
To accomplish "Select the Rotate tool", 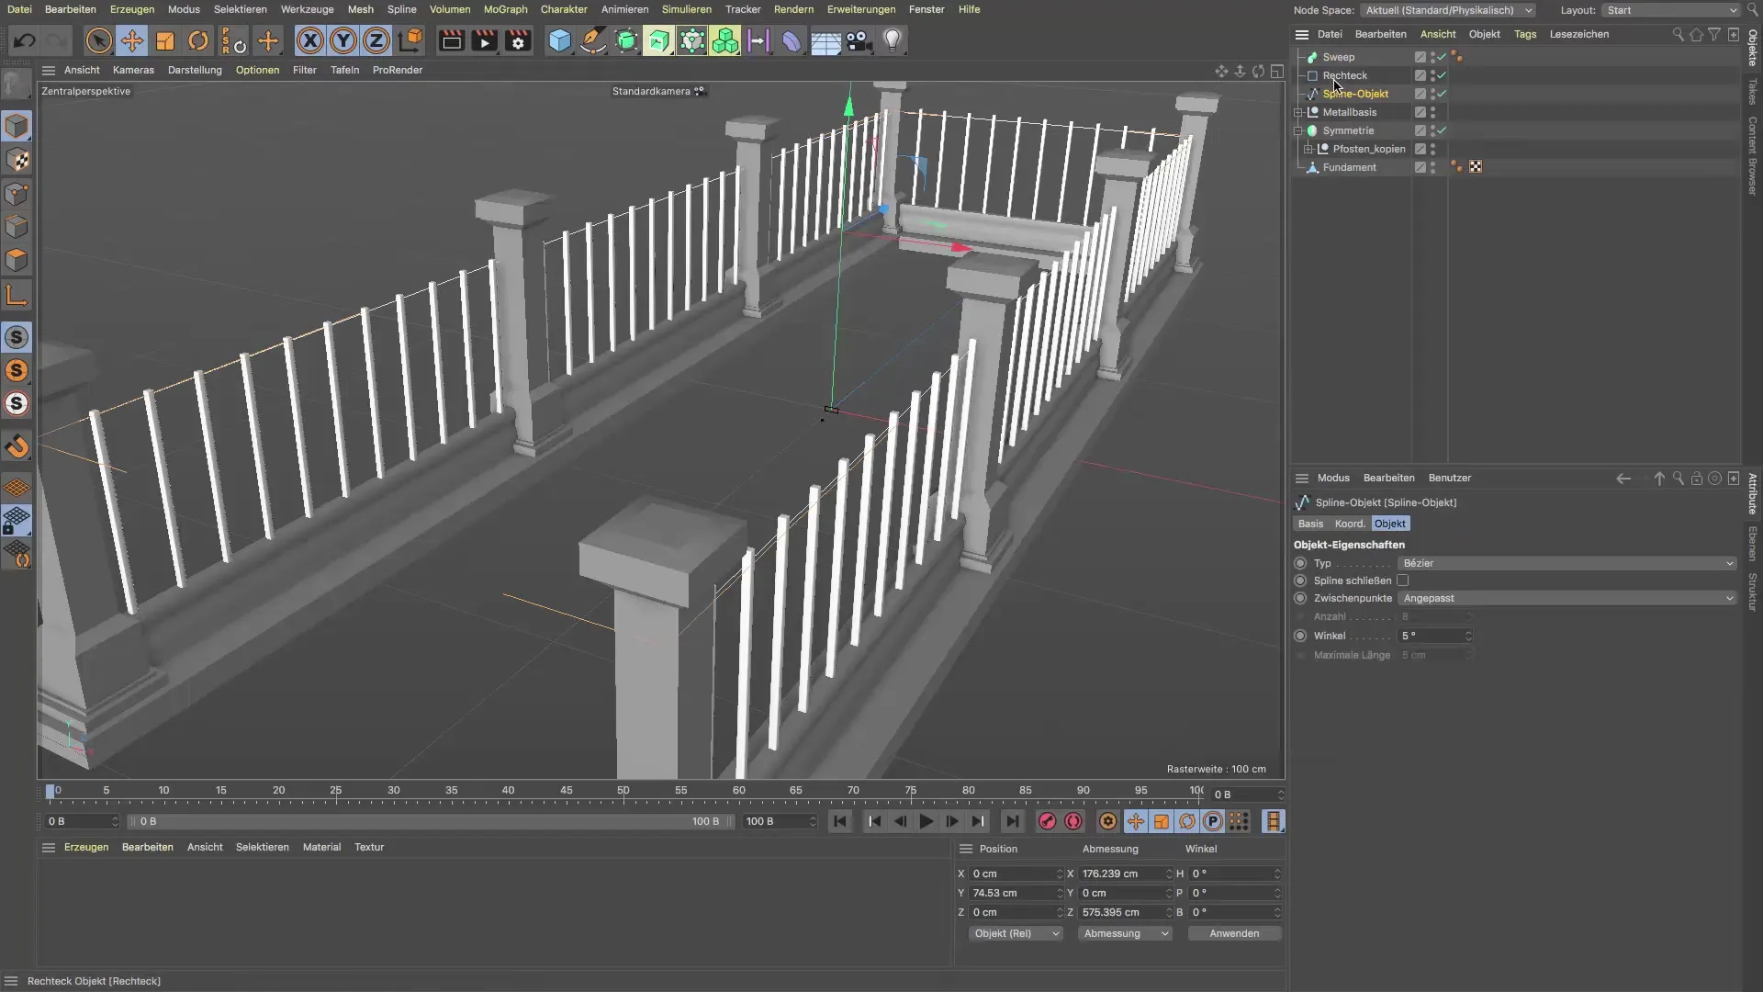I will [x=198, y=40].
